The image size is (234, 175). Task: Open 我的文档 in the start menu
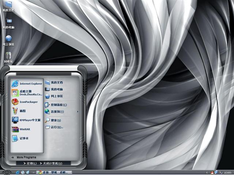(x=56, y=83)
